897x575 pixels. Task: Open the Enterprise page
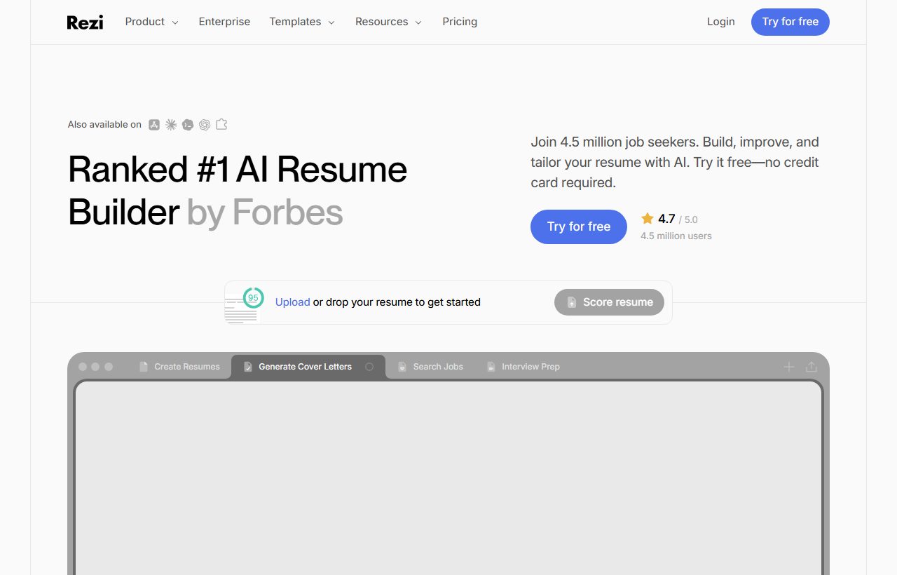point(224,22)
